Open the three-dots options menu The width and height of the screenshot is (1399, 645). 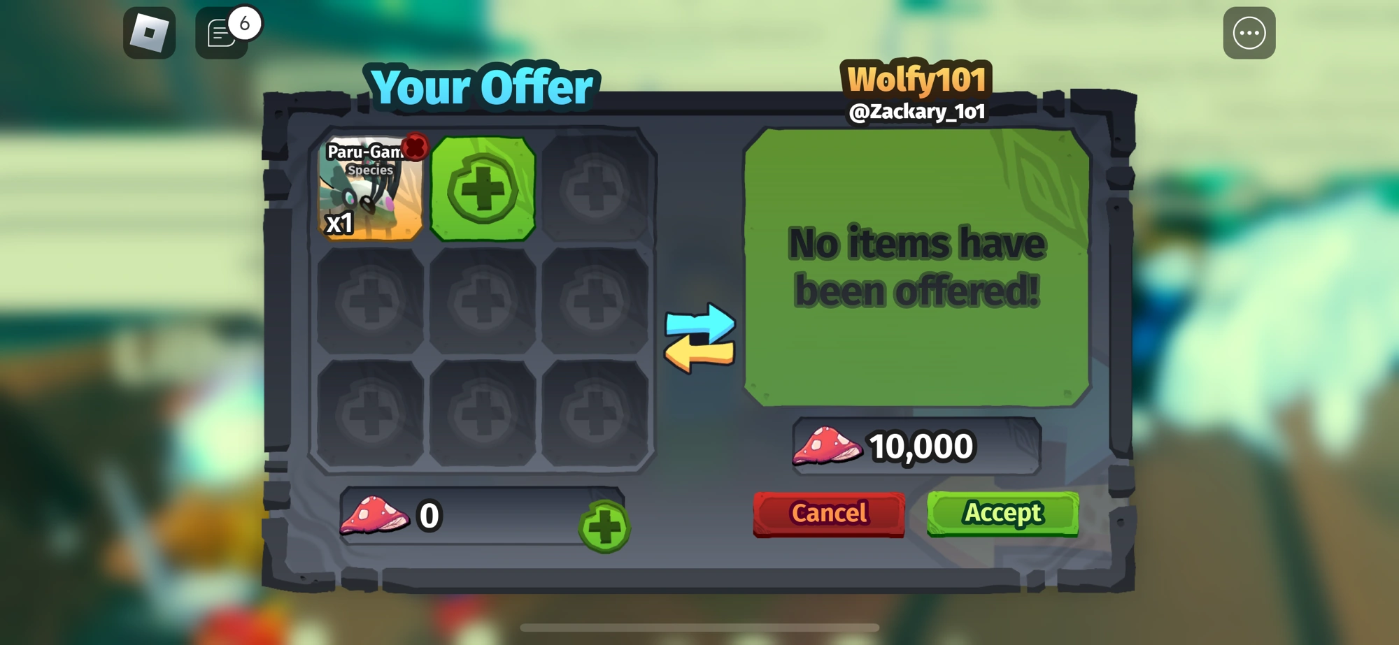click(x=1249, y=33)
